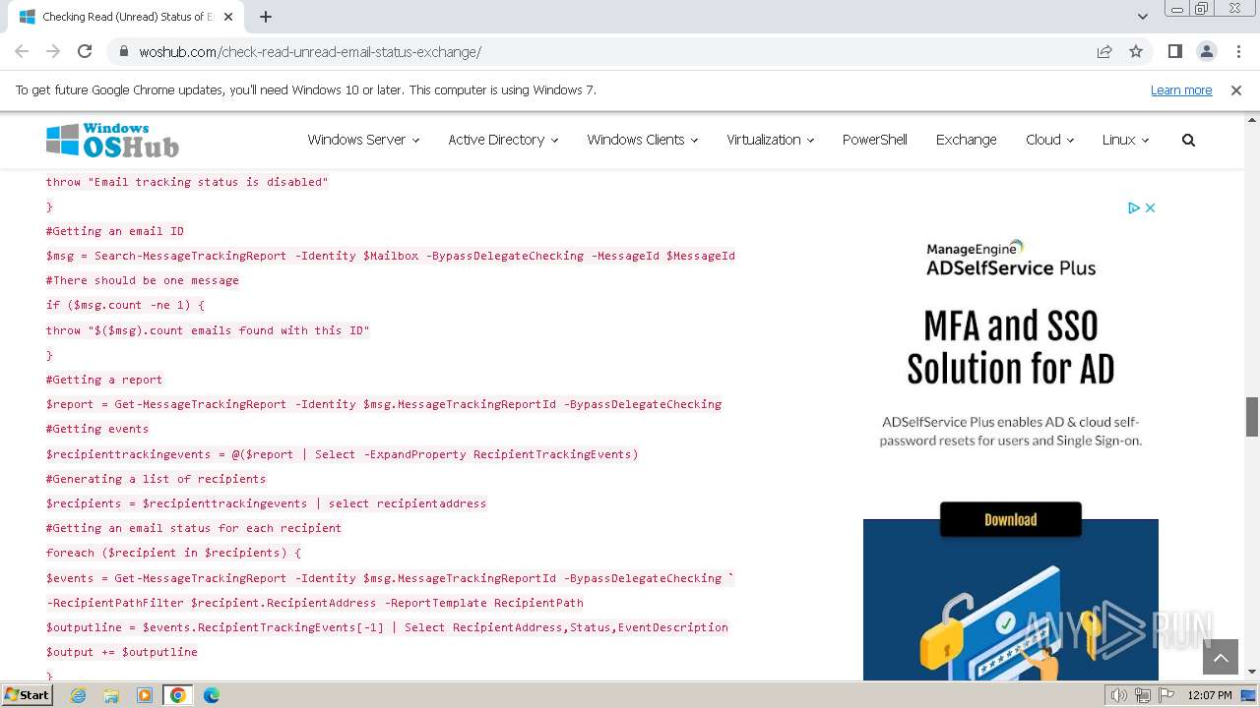
Task: Bookmark this page with the star
Action: point(1136,52)
